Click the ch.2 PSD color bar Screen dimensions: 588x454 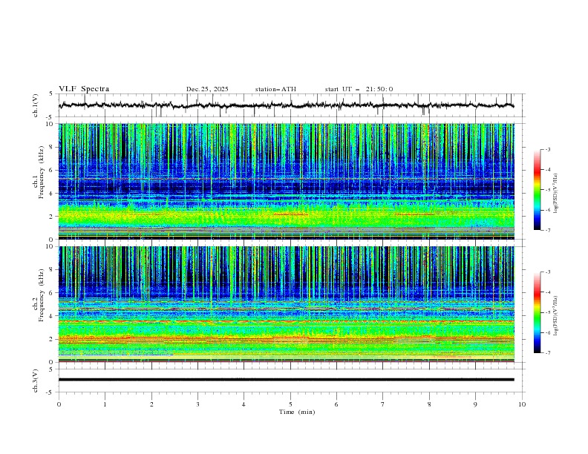click(537, 312)
